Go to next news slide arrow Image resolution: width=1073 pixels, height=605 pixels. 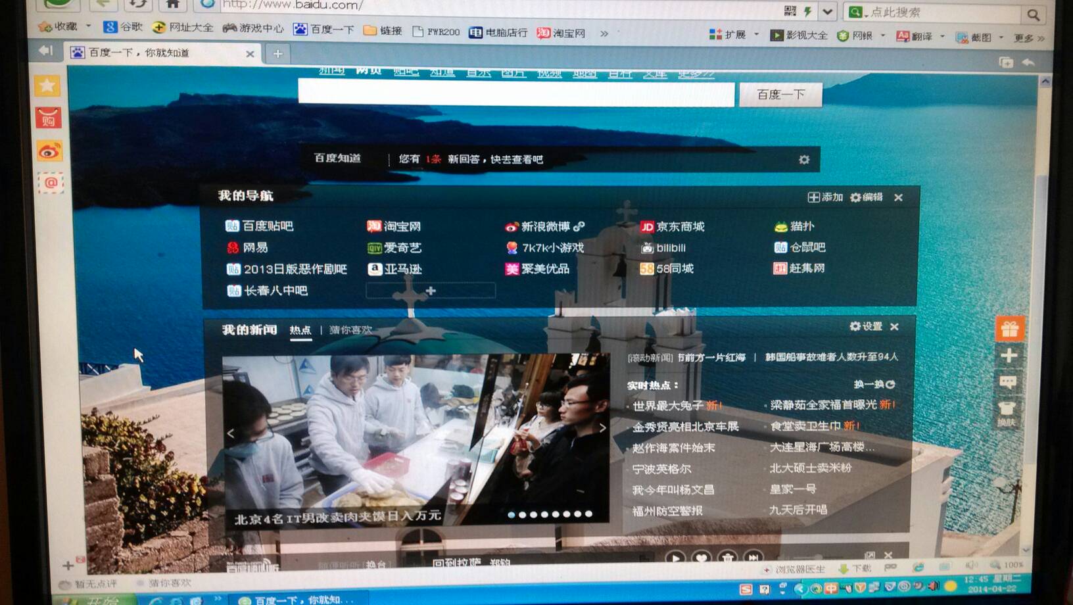(x=602, y=428)
